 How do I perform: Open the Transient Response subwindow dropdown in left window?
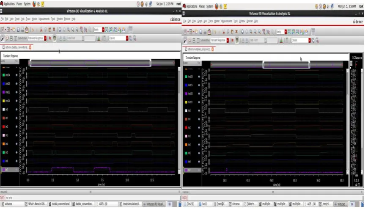(45, 38)
